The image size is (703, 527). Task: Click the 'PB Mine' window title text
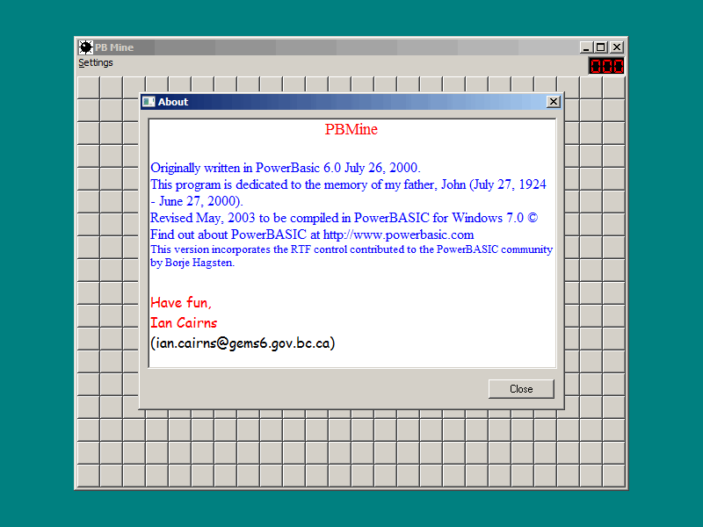click(114, 47)
